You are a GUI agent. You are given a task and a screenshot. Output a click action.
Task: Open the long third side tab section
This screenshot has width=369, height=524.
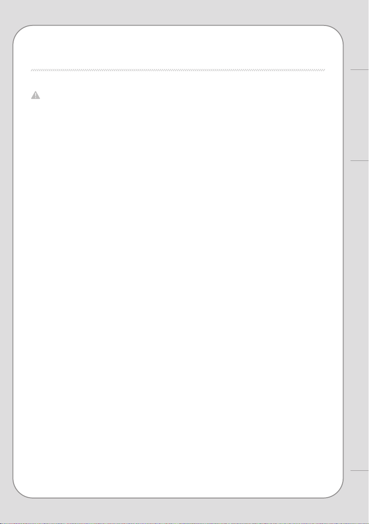point(360,316)
